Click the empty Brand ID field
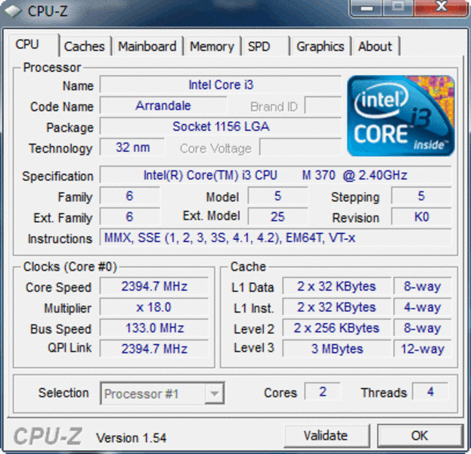Screen dimensions: 471x454 tap(323, 105)
